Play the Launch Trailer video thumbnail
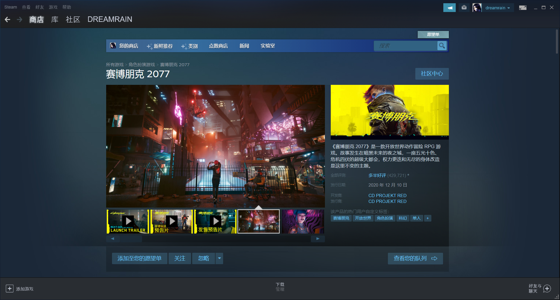Image resolution: width=560 pixels, height=300 pixels. (x=128, y=222)
